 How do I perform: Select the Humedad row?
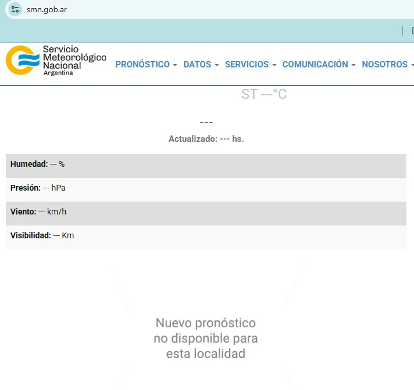(206, 166)
